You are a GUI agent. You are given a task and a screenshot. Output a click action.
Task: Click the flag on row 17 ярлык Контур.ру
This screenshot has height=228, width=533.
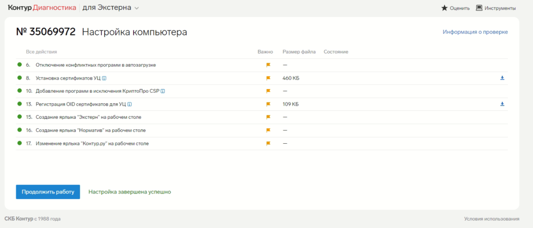tap(268, 143)
